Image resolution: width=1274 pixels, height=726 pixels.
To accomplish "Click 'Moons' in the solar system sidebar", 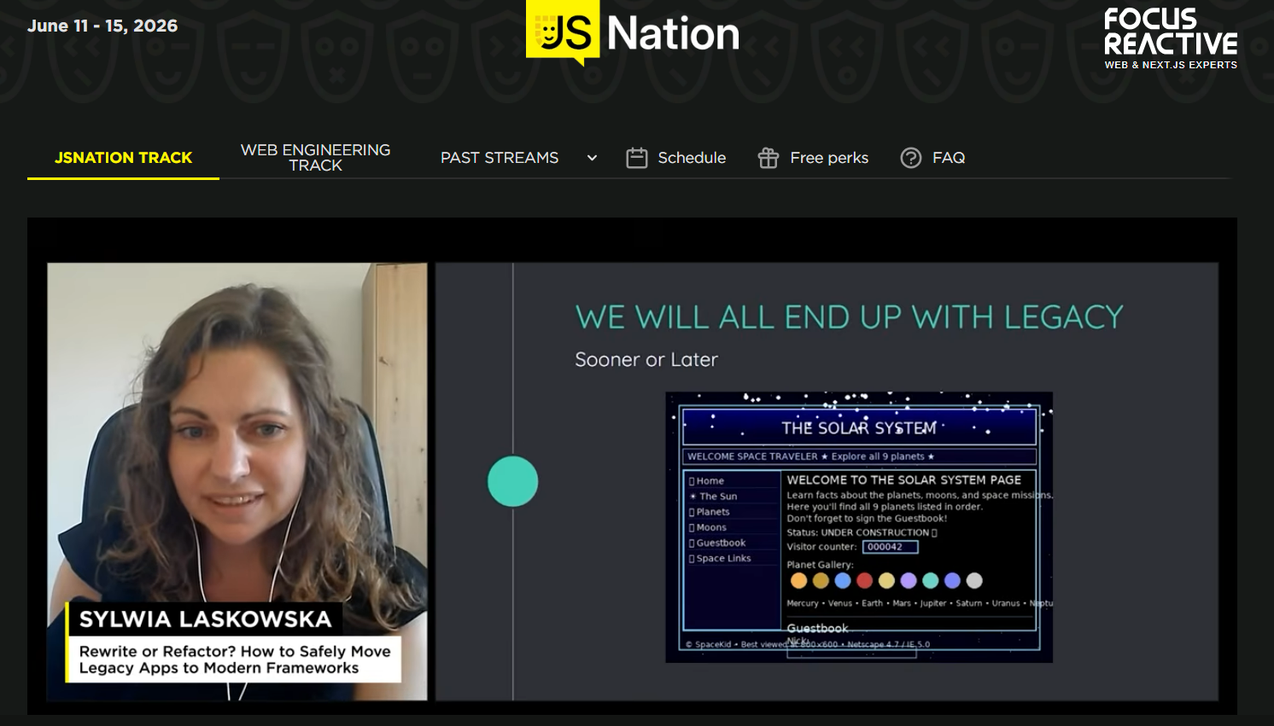I will 711,527.
